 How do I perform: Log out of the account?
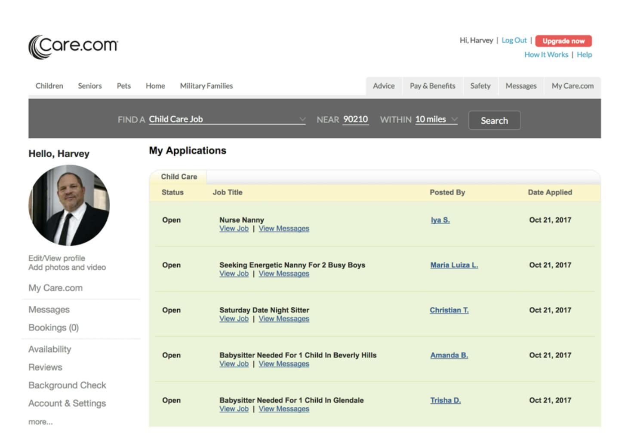coord(514,40)
